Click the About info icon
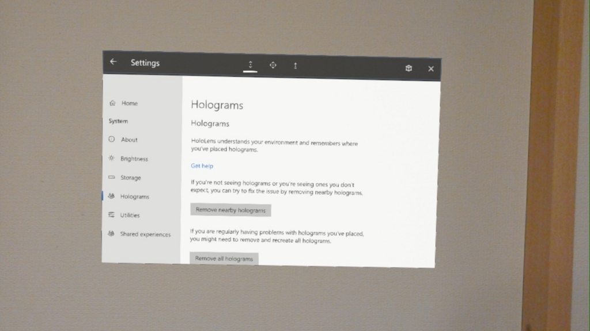 111,139
